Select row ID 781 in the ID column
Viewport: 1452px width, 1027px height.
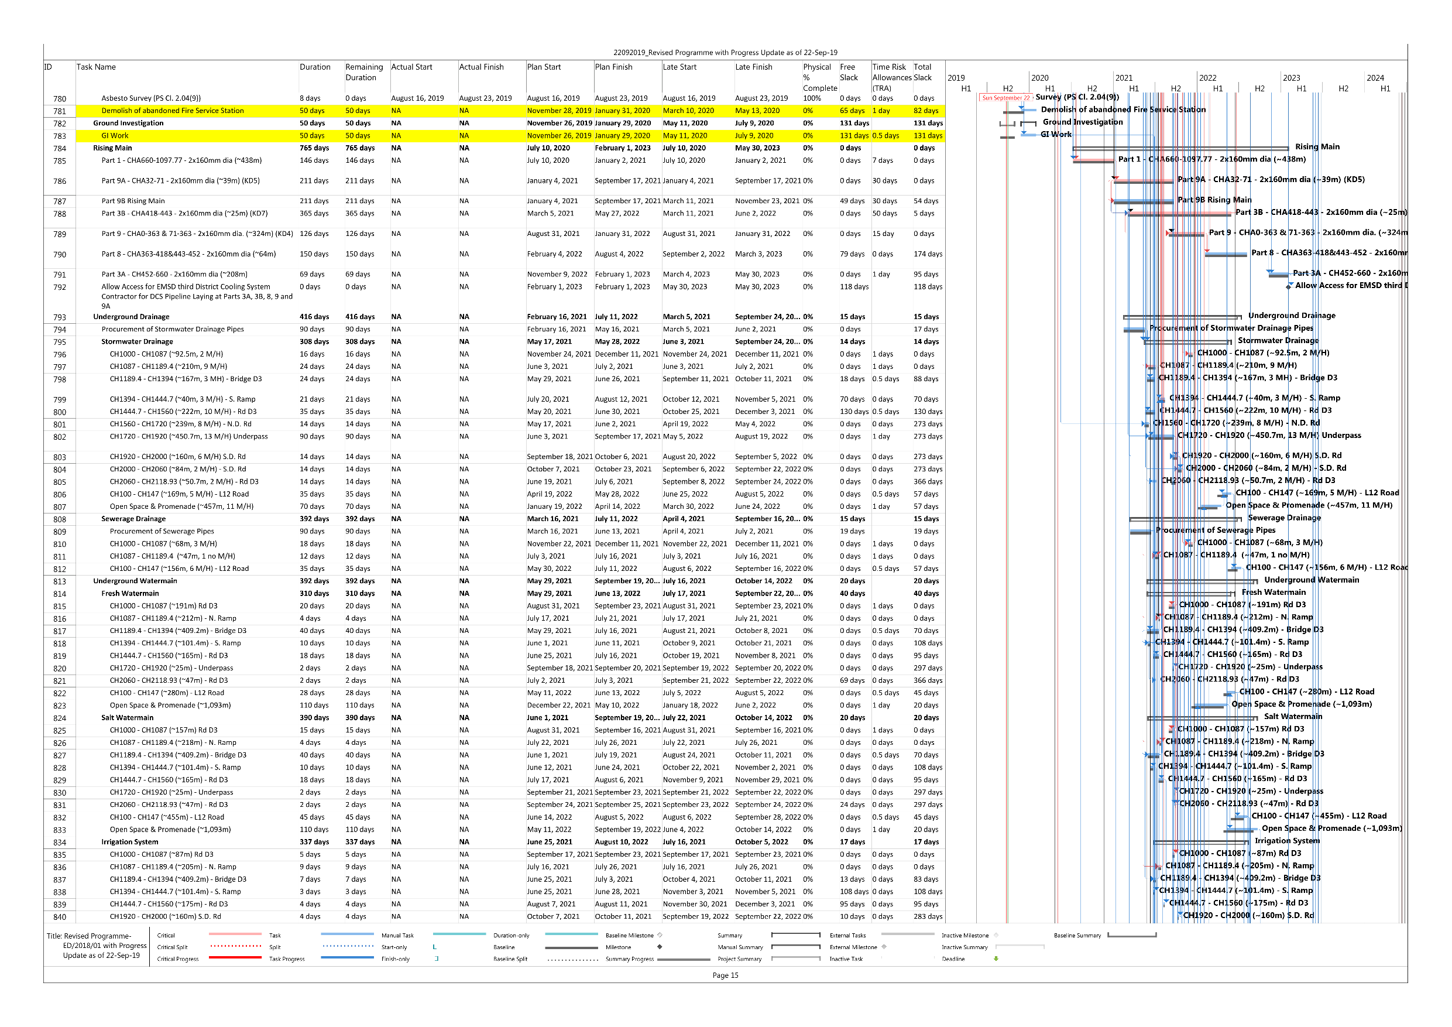(x=60, y=111)
